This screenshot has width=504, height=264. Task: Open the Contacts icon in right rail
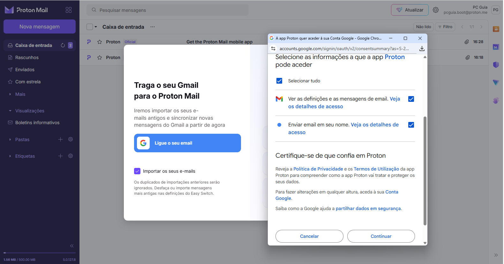click(496, 29)
